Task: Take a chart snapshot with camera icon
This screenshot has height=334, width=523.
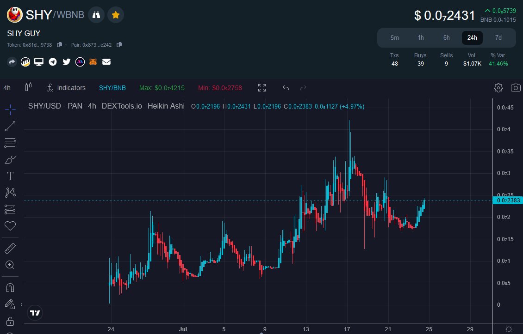Action: coord(516,88)
